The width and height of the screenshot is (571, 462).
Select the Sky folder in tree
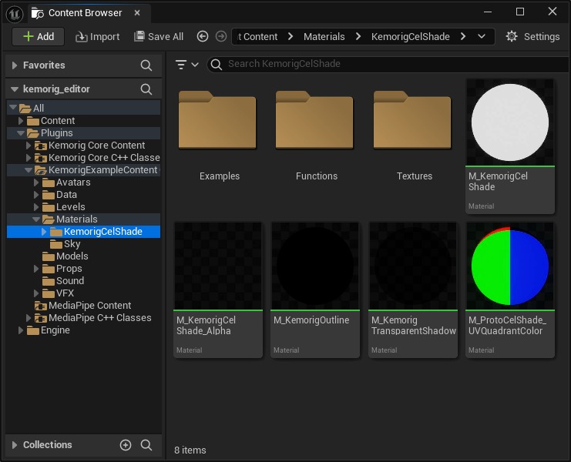click(72, 244)
